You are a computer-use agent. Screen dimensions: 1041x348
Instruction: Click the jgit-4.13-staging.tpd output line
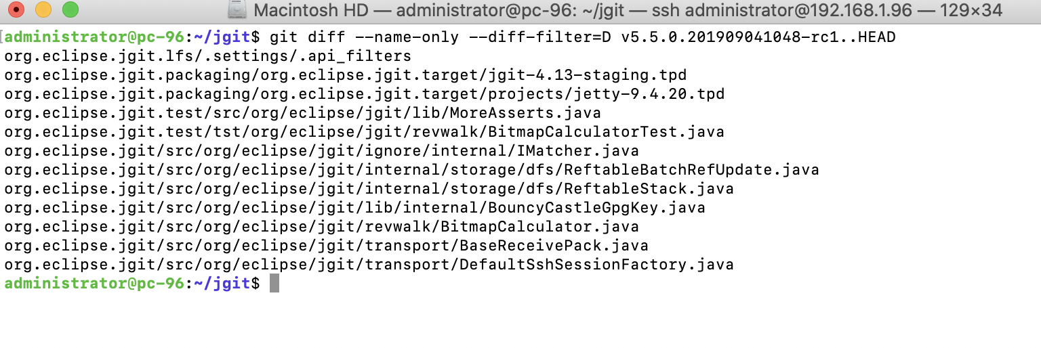346,75
